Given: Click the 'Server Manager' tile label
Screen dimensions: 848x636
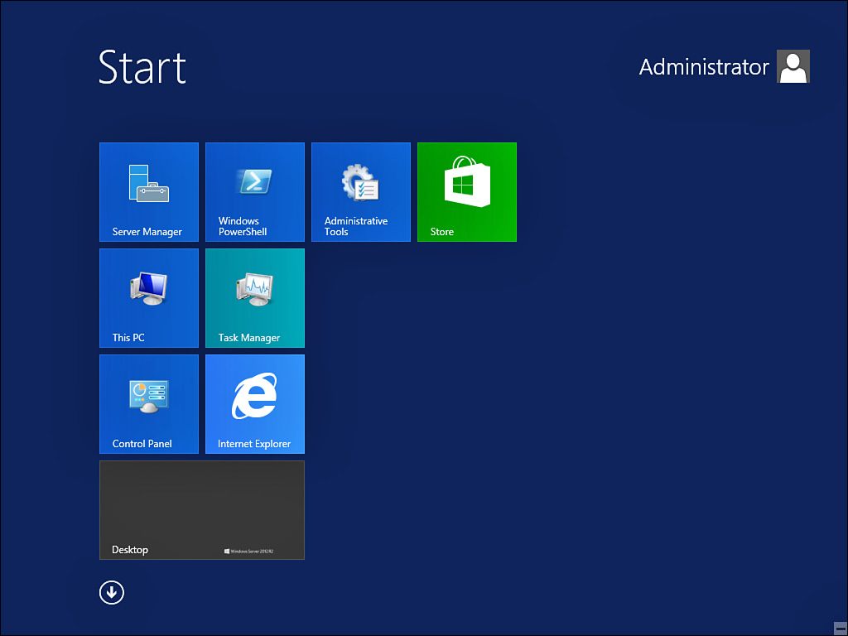Looking at the screenshot, I should tap(147, 232).
